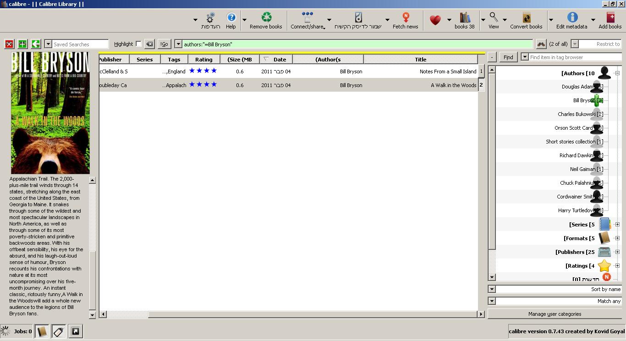
Task: Select Richard Dawkins in the authors list
Action: click(x=581, y=155)
